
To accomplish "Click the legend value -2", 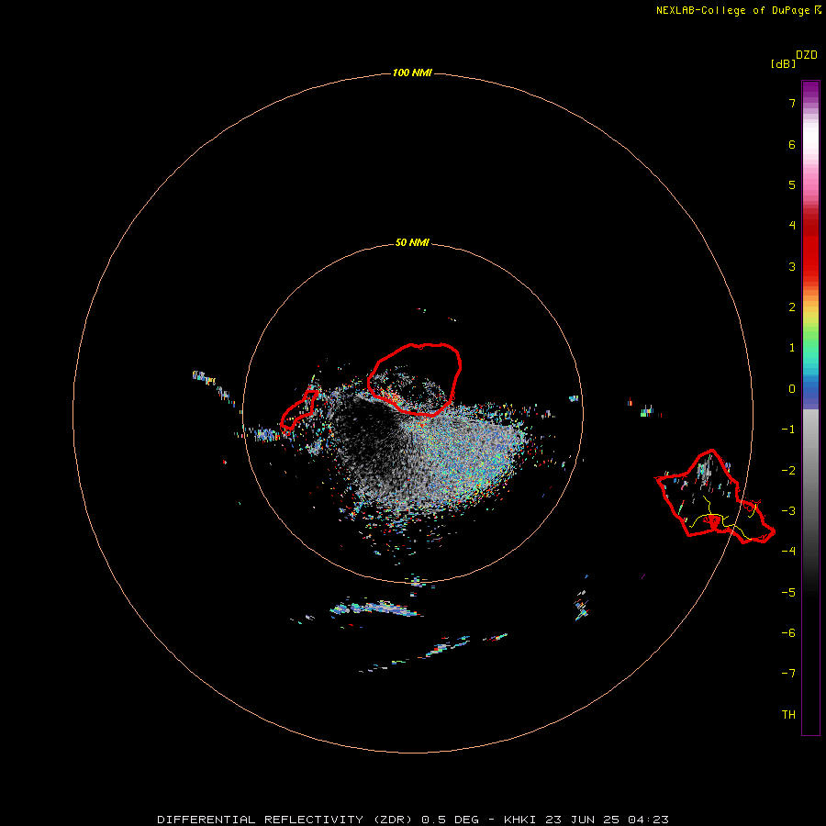I will pos(788,471).
